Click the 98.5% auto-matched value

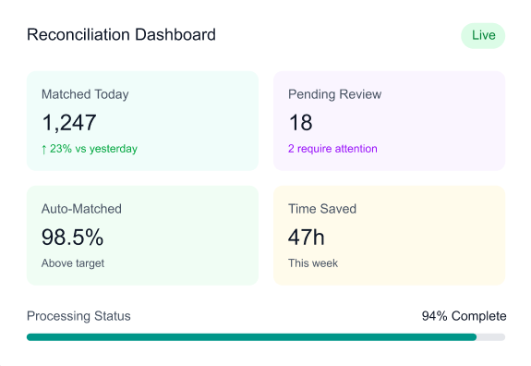coord(72,238)
